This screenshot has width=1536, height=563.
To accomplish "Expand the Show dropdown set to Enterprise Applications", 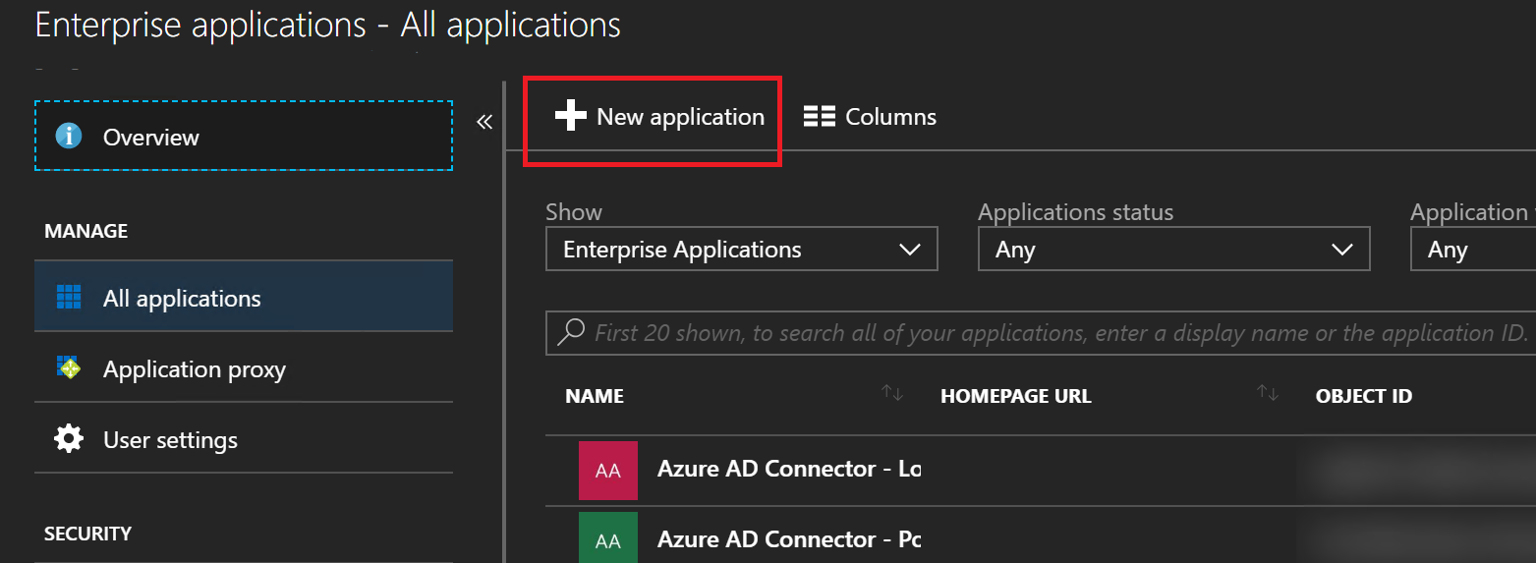I will (x=742, y=250).
